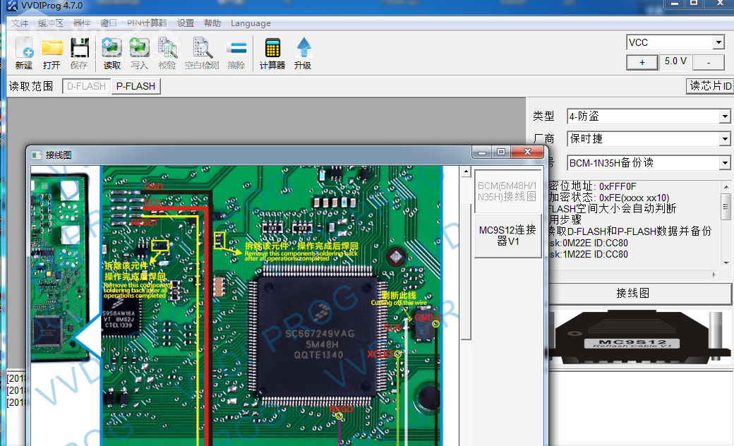Select the MC9S12连接器V1 tab button
The height and width of the screenshot is (446, 734).
click(508, 236)
